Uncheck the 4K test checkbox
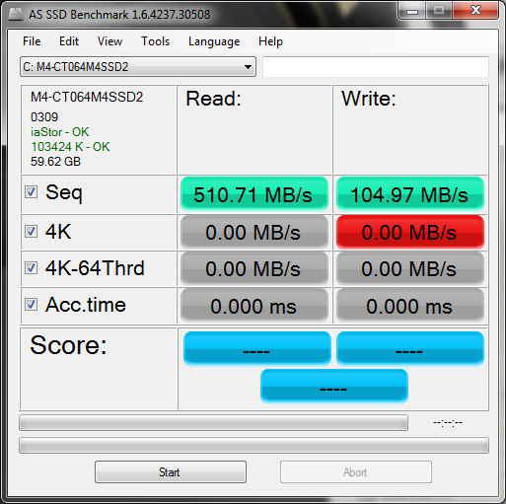Viewport: 506px width, 504px height. point(32,232)
